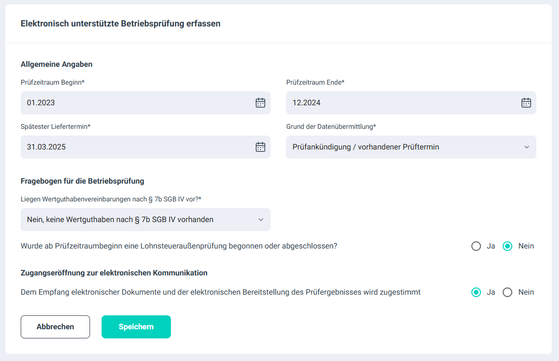Click the Speichern button
The height and width of the screenshot is (361, 559).
[136, 327]
